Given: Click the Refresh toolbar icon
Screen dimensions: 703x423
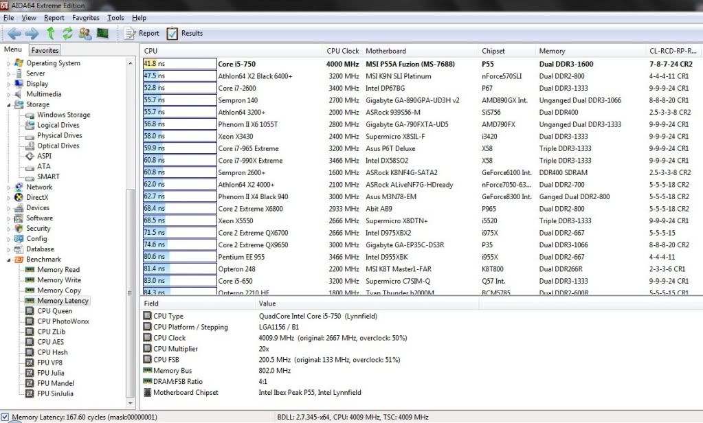Looking at the screenshot, I should (67, 33).
